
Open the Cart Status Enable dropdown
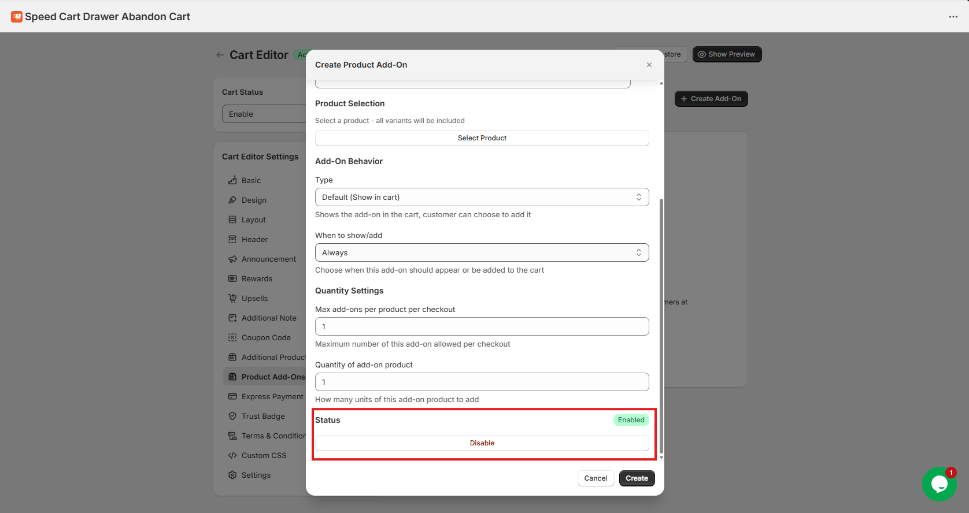click(x=264, y=114)
